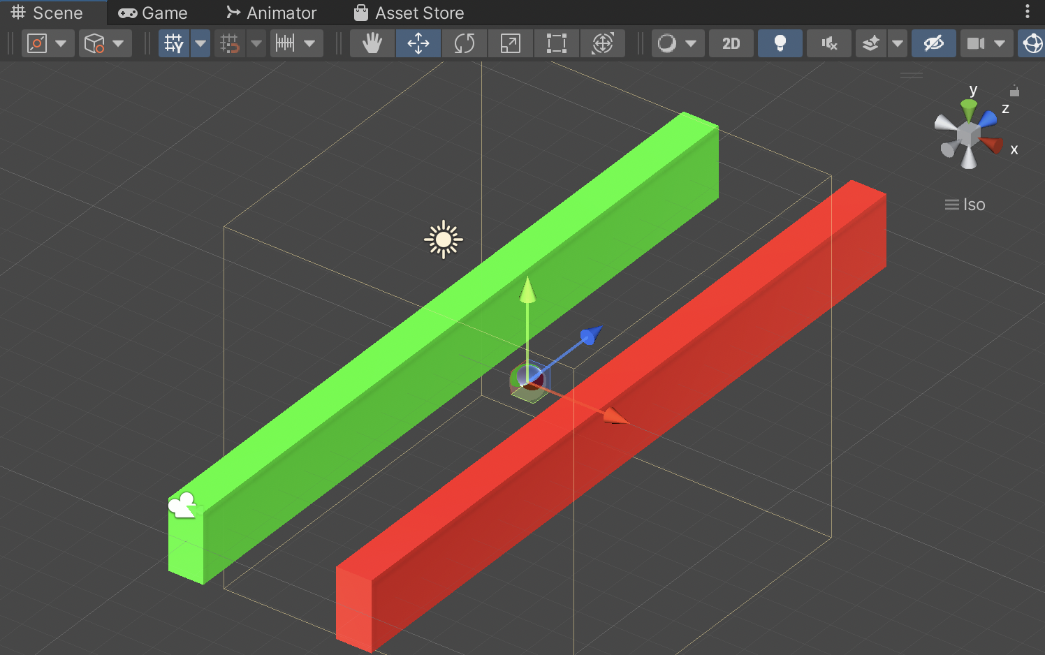1045x655 pixels.
Task: Select the camera gizmo icon in scene
Action: point(182,505)
